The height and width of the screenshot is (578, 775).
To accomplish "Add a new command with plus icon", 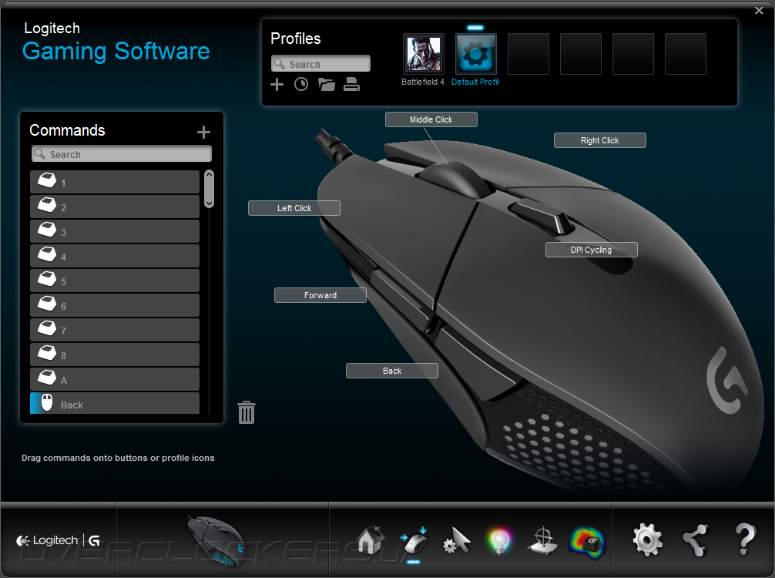I will pos(203,132).
